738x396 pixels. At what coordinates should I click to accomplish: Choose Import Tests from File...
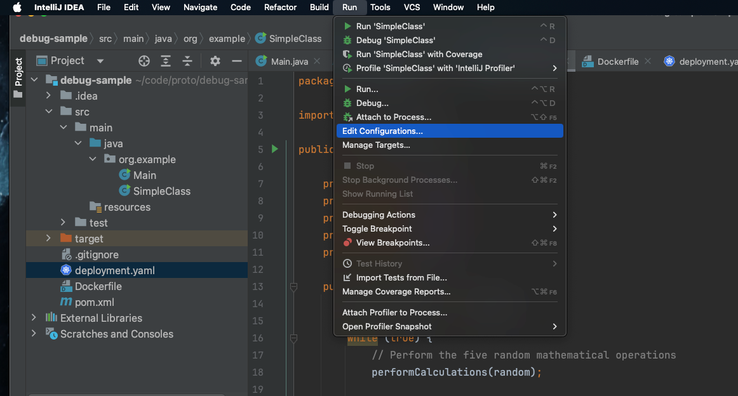pos(450,277)
